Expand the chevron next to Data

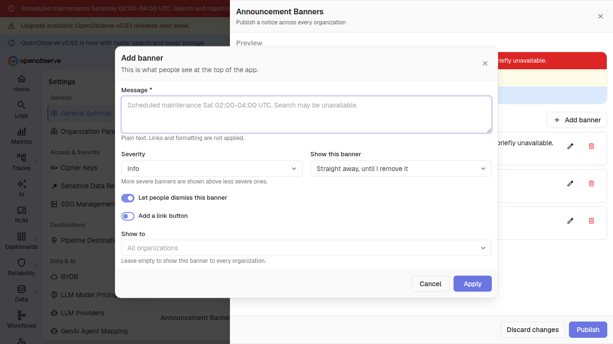pos(35,291)
